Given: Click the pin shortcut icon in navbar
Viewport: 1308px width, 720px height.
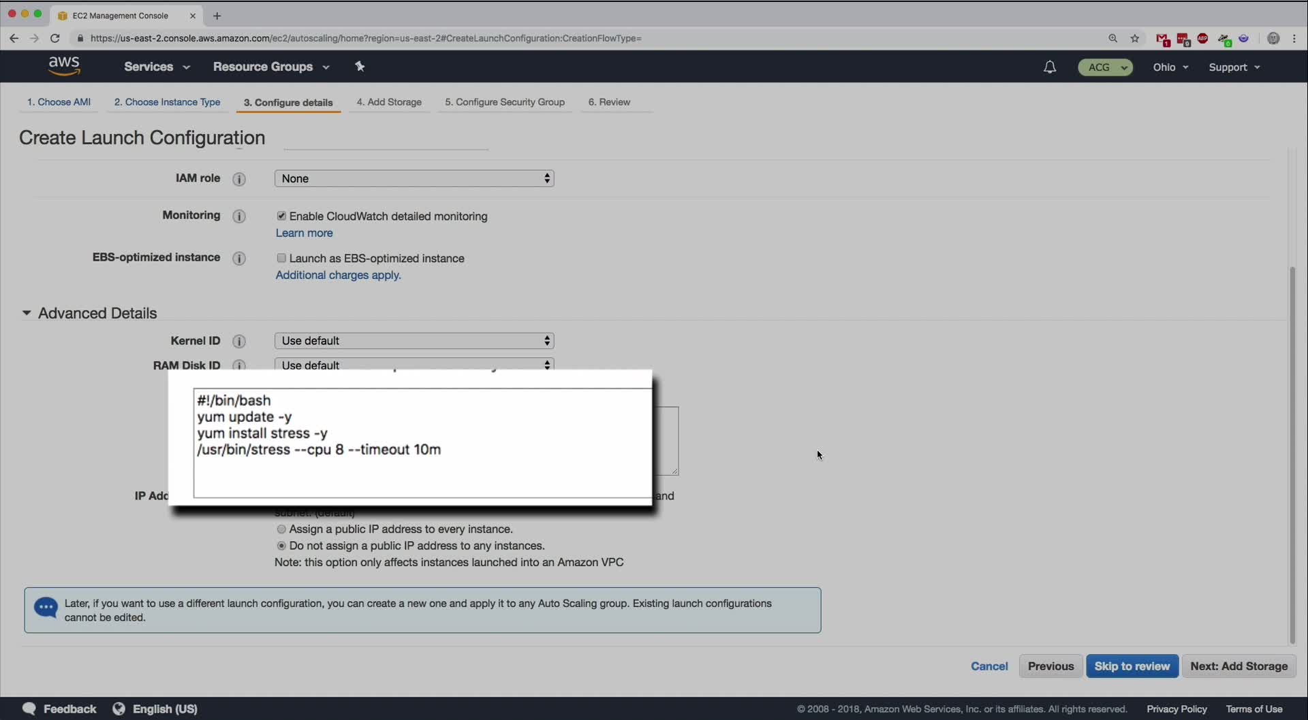Looking at the screenshot, I should (360, 66).
